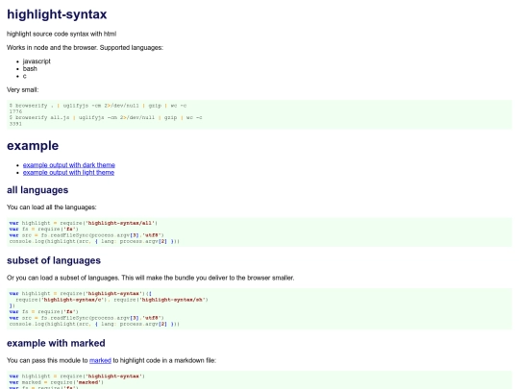Click the 'all languages' heading
This screenshot has height=389, width=519.
pos(37,190)
